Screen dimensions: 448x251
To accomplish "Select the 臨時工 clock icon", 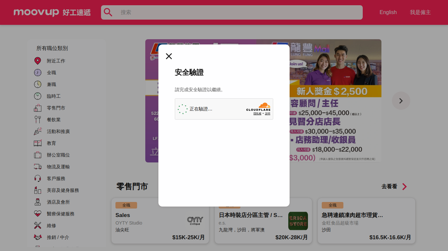I will pos(38,96).
